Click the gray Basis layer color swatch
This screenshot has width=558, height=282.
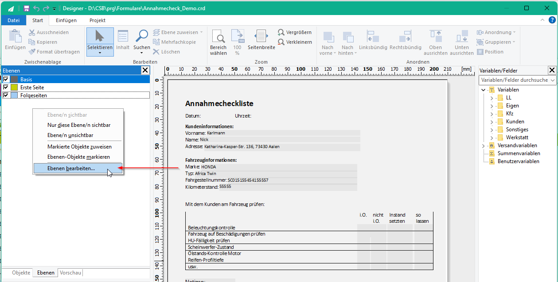[14, 80]
